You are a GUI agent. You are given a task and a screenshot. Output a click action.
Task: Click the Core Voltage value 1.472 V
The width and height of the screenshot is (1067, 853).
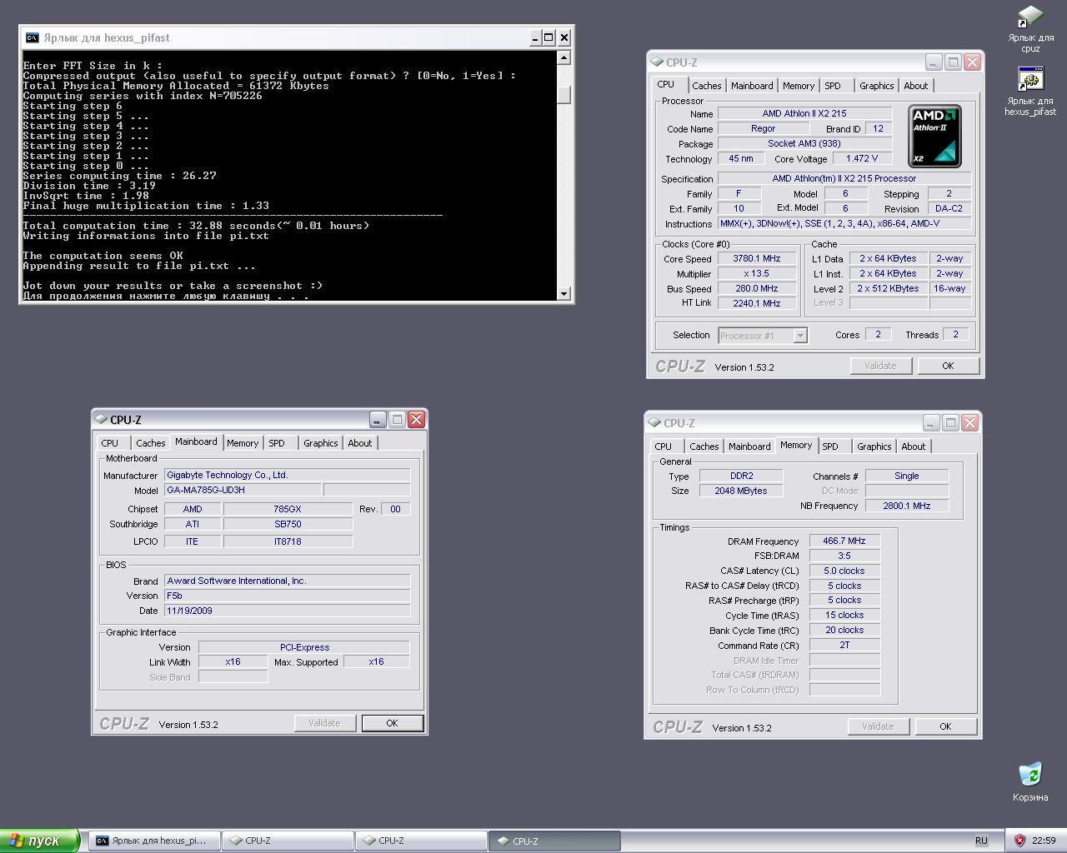tap(862, 158)
